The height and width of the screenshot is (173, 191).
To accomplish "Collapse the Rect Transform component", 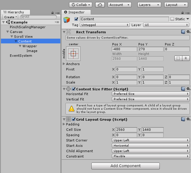I will [x=64, y=32].
